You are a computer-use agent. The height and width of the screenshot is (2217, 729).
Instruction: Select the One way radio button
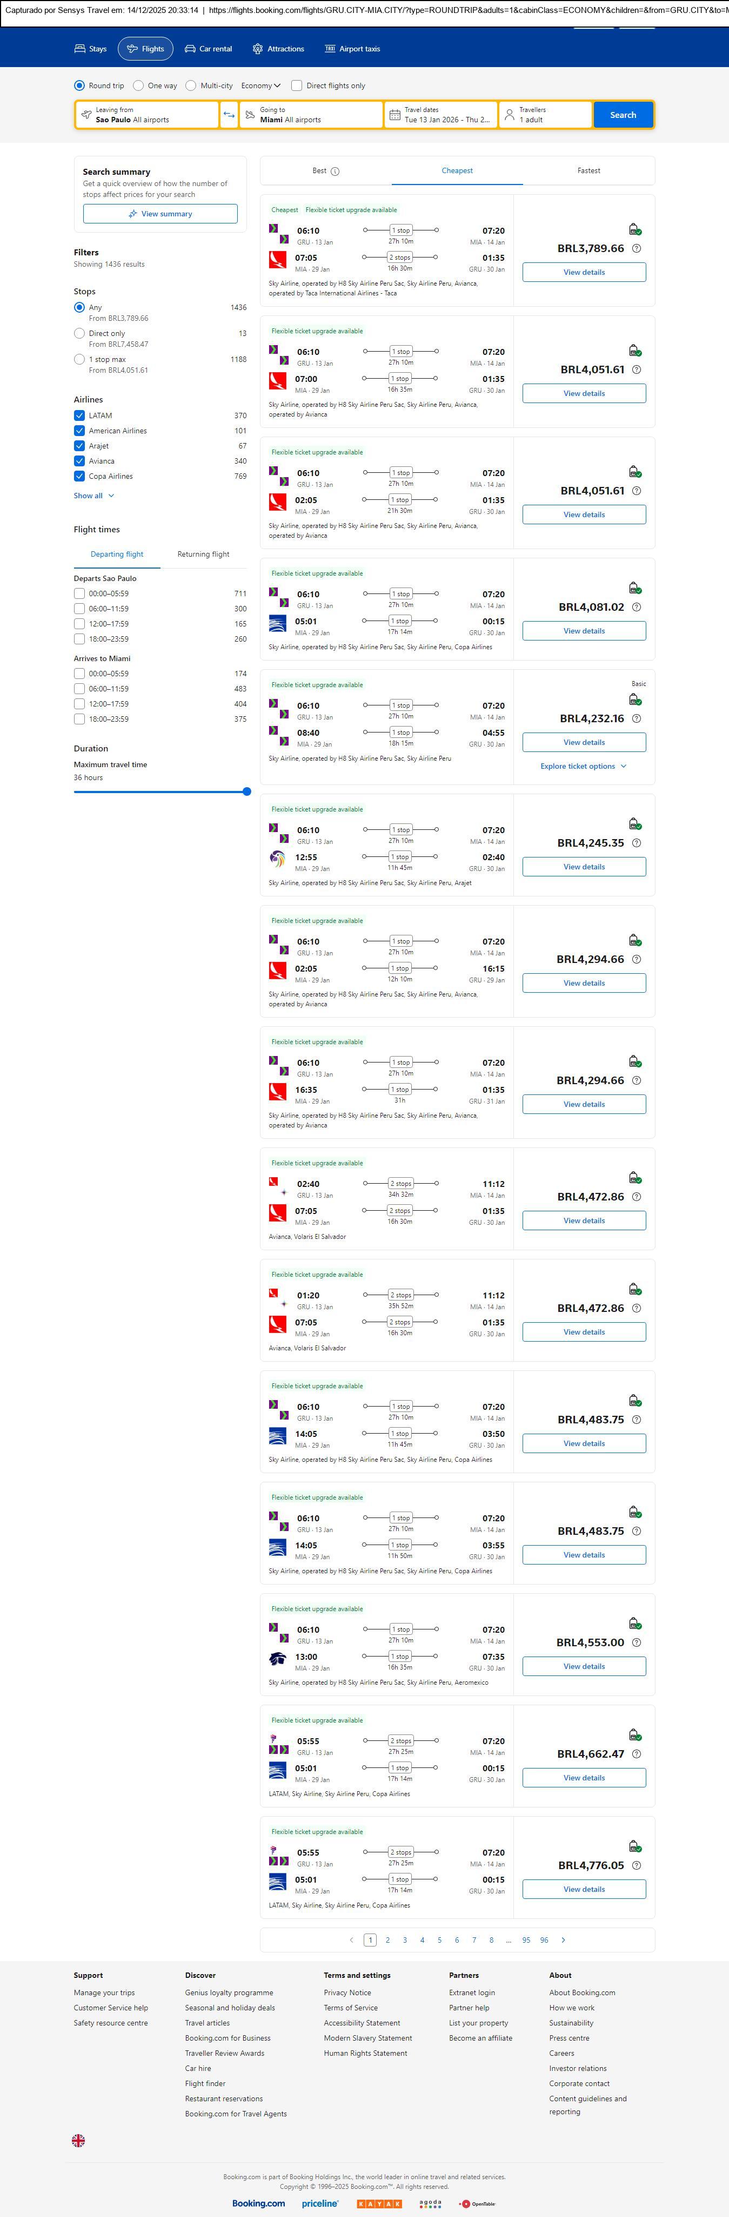[138, 85]
